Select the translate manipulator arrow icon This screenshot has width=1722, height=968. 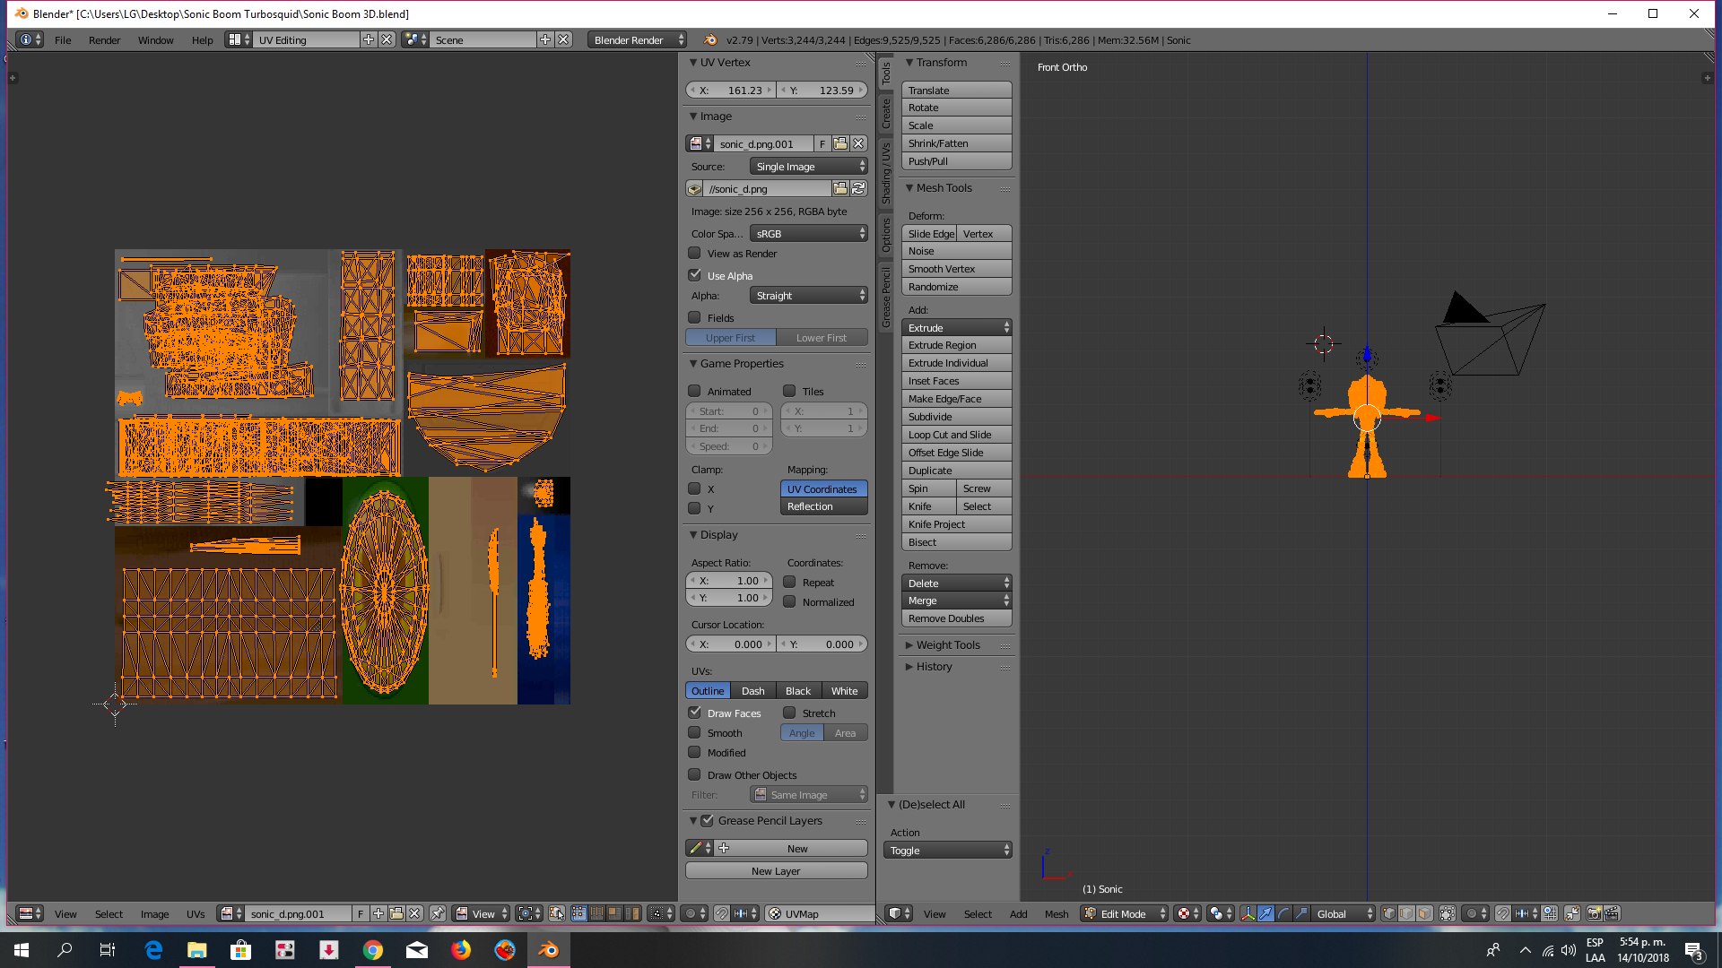point(1265,913)
